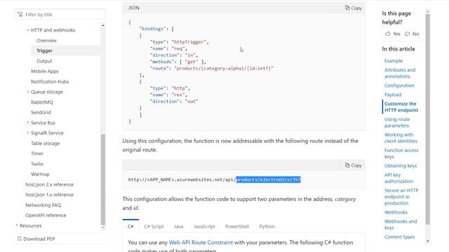Expand the Service Bus node
The height and width of the screenshot is (252, 449).
(28, 122)
